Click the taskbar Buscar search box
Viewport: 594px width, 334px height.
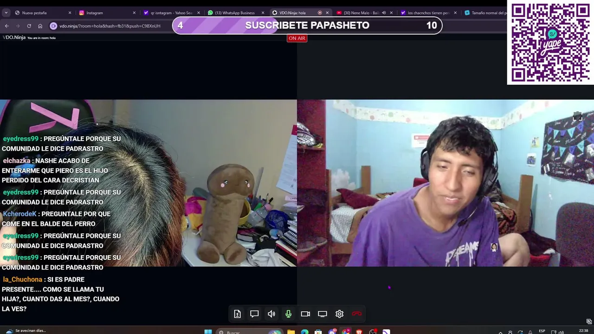250,332
